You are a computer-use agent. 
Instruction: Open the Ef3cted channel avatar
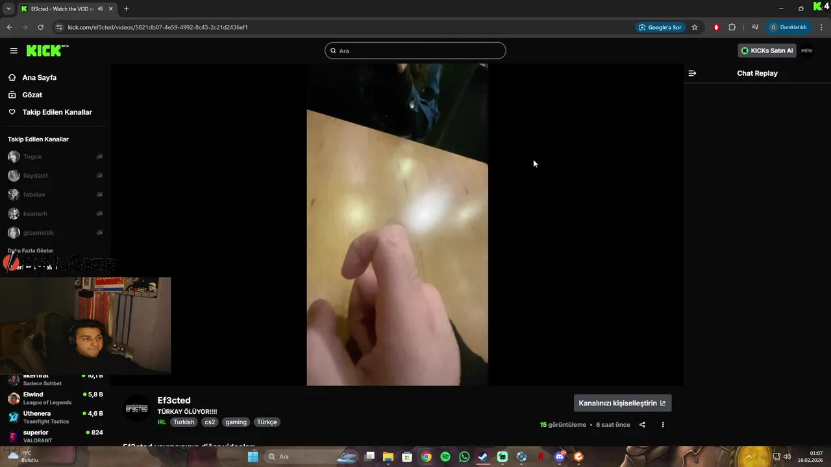136,409
